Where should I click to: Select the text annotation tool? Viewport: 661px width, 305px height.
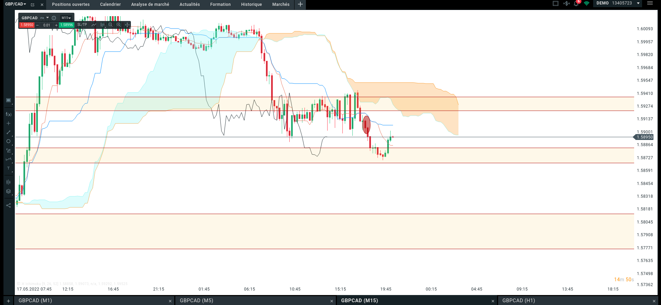[9, 168]
